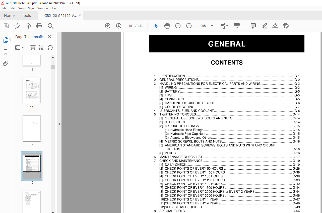322x213 pixels.
Task: Select the page 15 thumbnail
Action: (32, 128)
